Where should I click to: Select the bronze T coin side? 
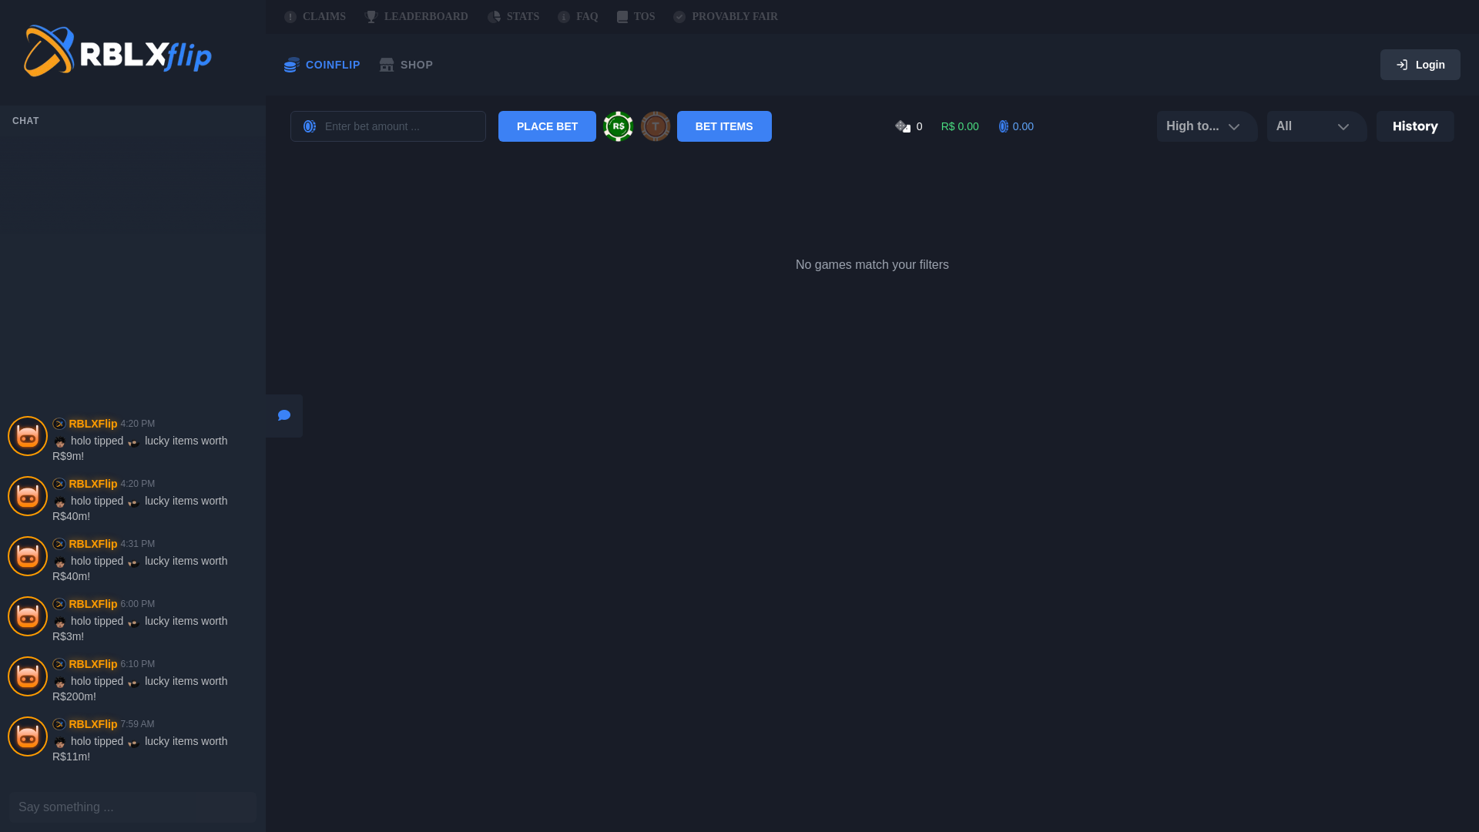coord(656,126)
